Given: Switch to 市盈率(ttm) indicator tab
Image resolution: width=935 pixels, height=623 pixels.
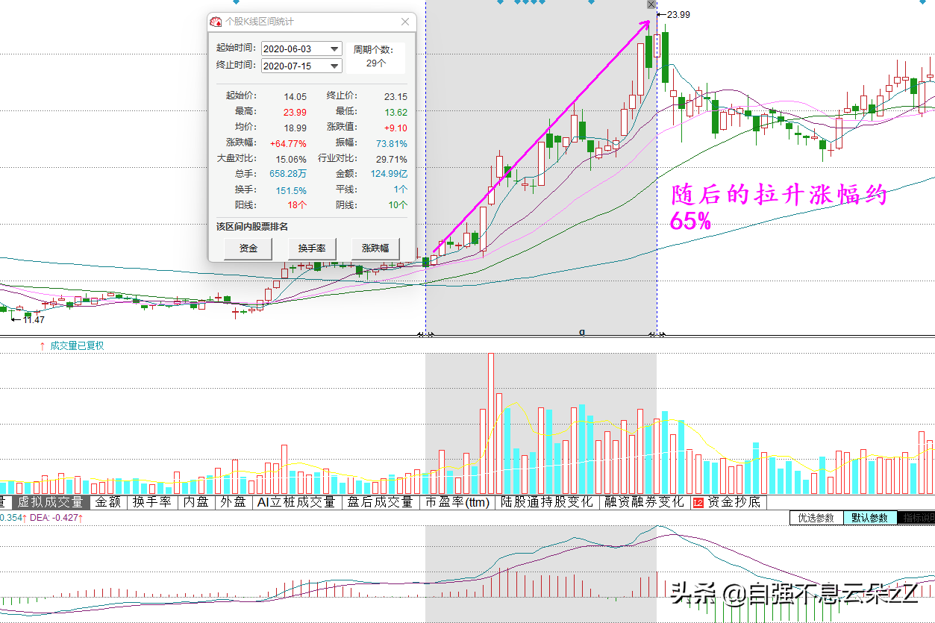Looking at the screenshot, I should pyautogui.click(x=457, y=502).
